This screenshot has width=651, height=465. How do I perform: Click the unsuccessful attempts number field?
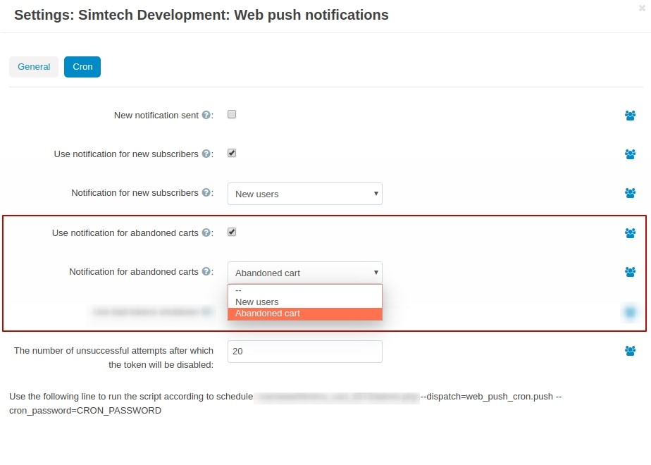point(305,352)
